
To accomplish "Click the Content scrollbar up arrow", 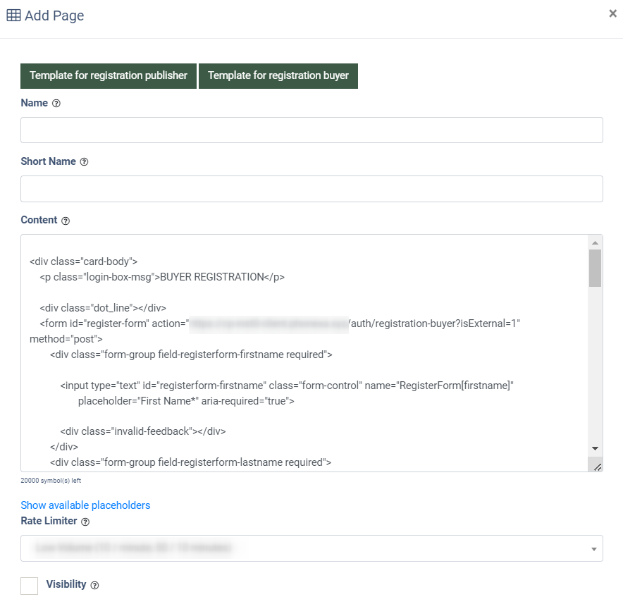I will point(596,242).
